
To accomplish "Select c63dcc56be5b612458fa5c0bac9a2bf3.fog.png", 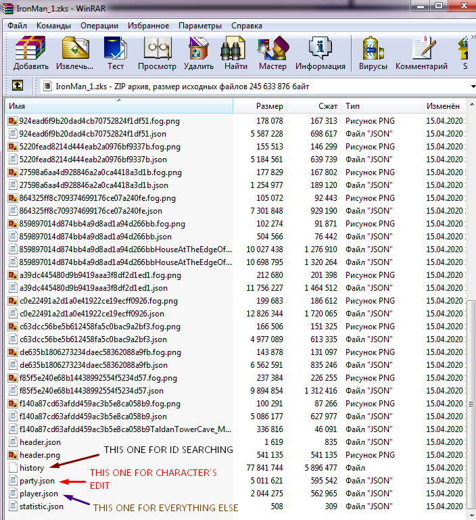I will pos(100,327).
